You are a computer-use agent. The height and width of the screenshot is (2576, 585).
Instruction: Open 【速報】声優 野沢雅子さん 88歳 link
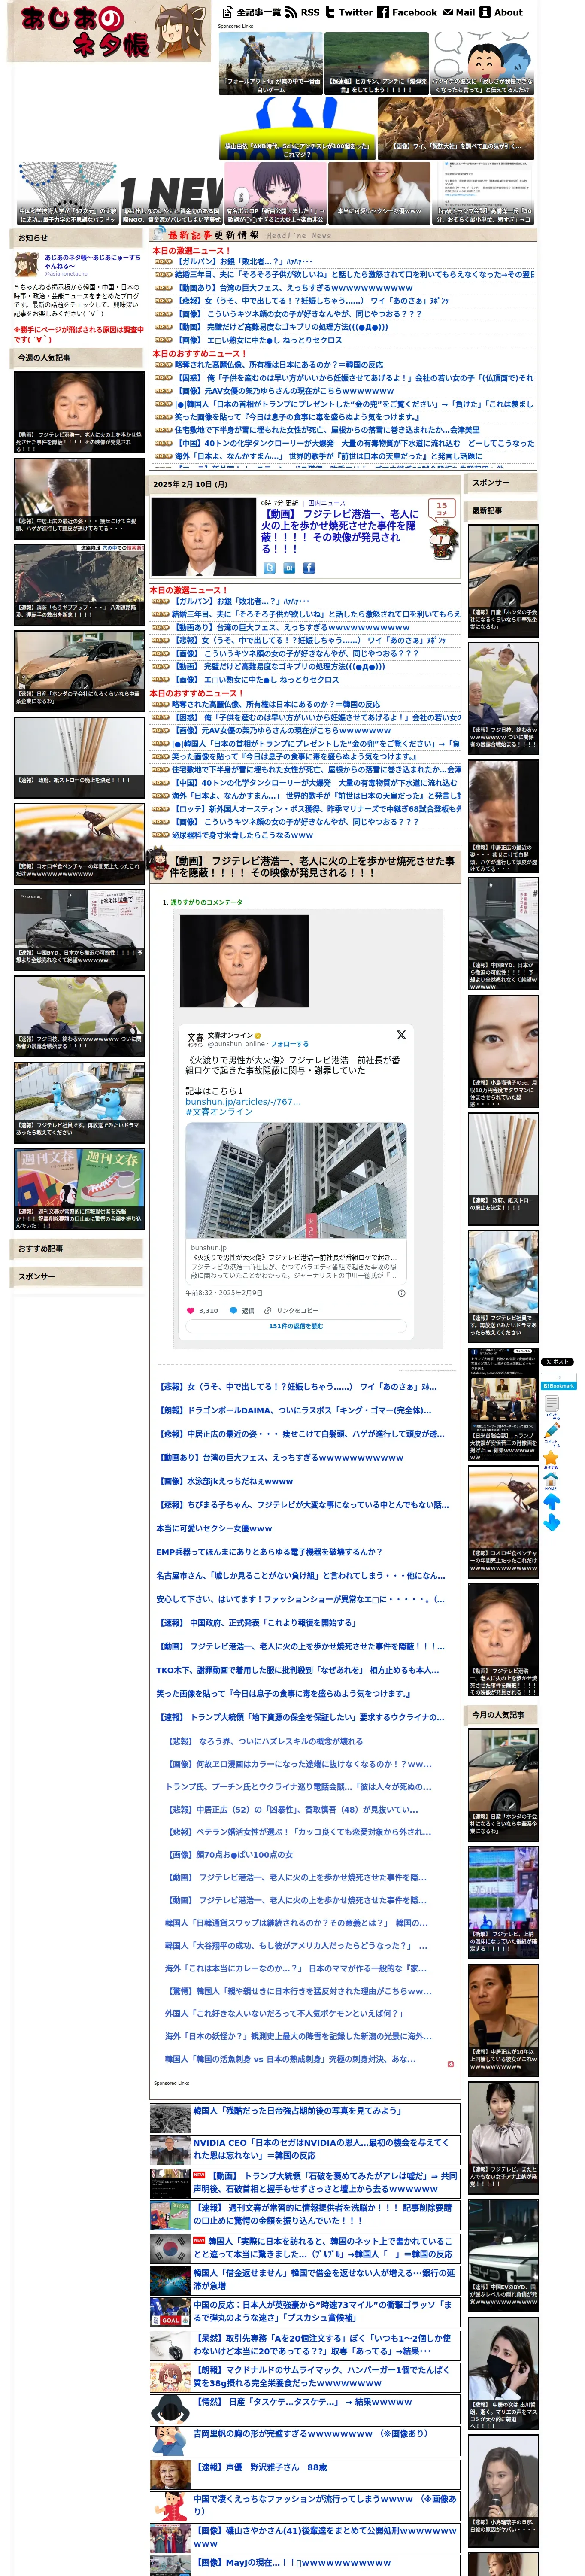point(260,2467)
